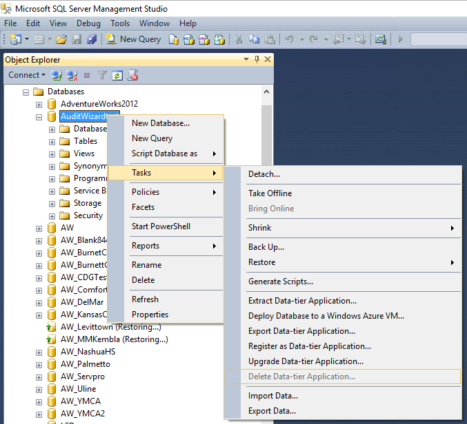Click the Connect Object Explorer icon
The image size is (467, 424).
[57, 76]
